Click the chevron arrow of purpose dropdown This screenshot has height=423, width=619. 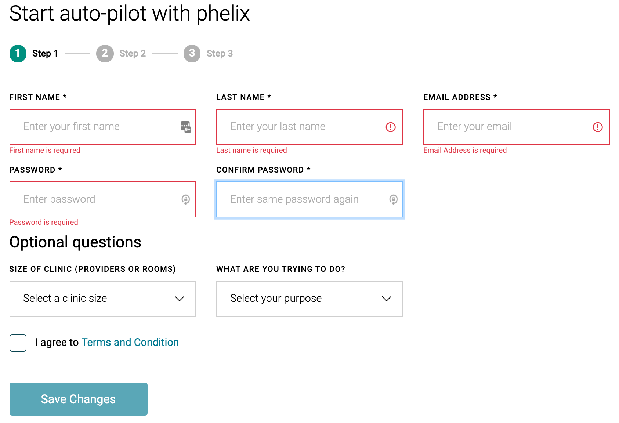(x=387, y=299)
